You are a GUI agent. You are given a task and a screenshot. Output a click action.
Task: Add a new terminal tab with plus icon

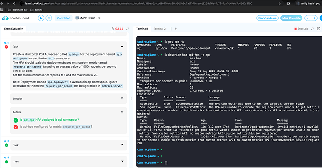tap(176, 29)
